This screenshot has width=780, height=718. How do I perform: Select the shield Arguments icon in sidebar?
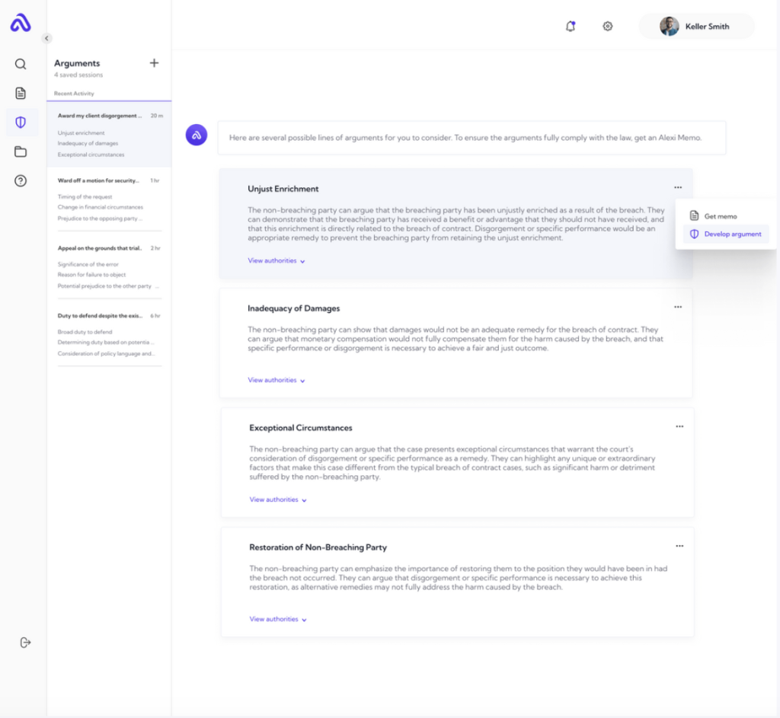point(21,122)
